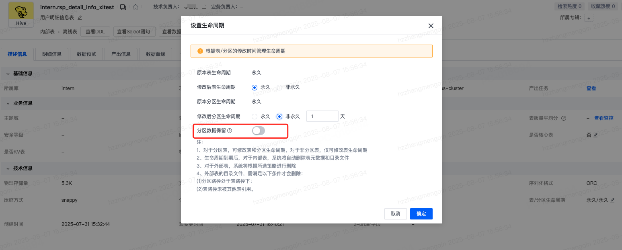This screenshot has height=250, width=622.
Task: Click the help icon beside 分区数据保留
Action: 230,131
